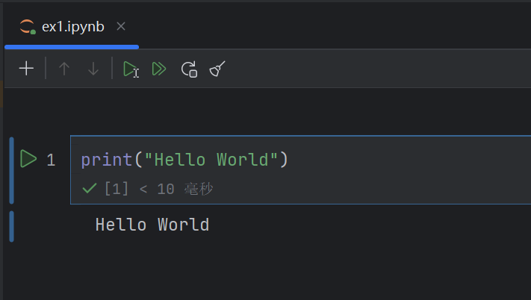Restart the Jupyter kernel

click(189, 69)
